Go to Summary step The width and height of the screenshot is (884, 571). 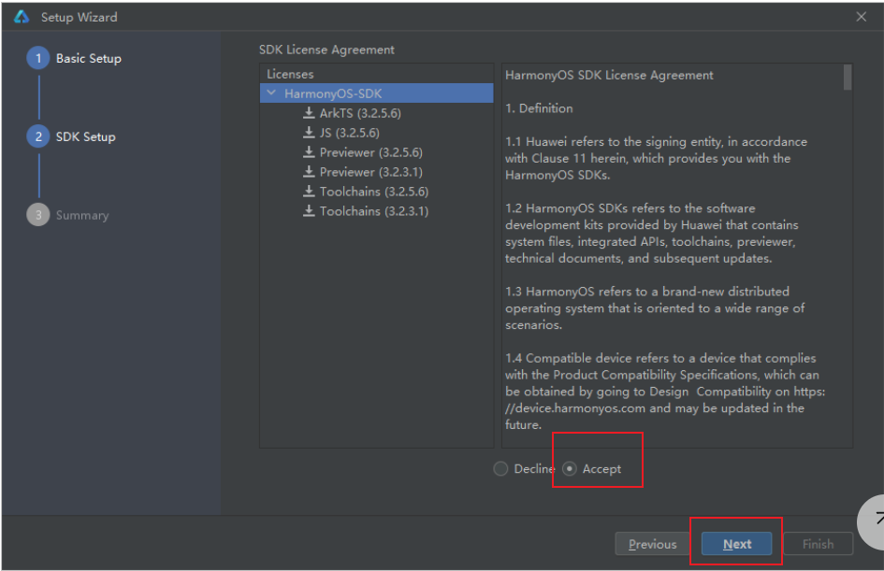pos(82,215)
